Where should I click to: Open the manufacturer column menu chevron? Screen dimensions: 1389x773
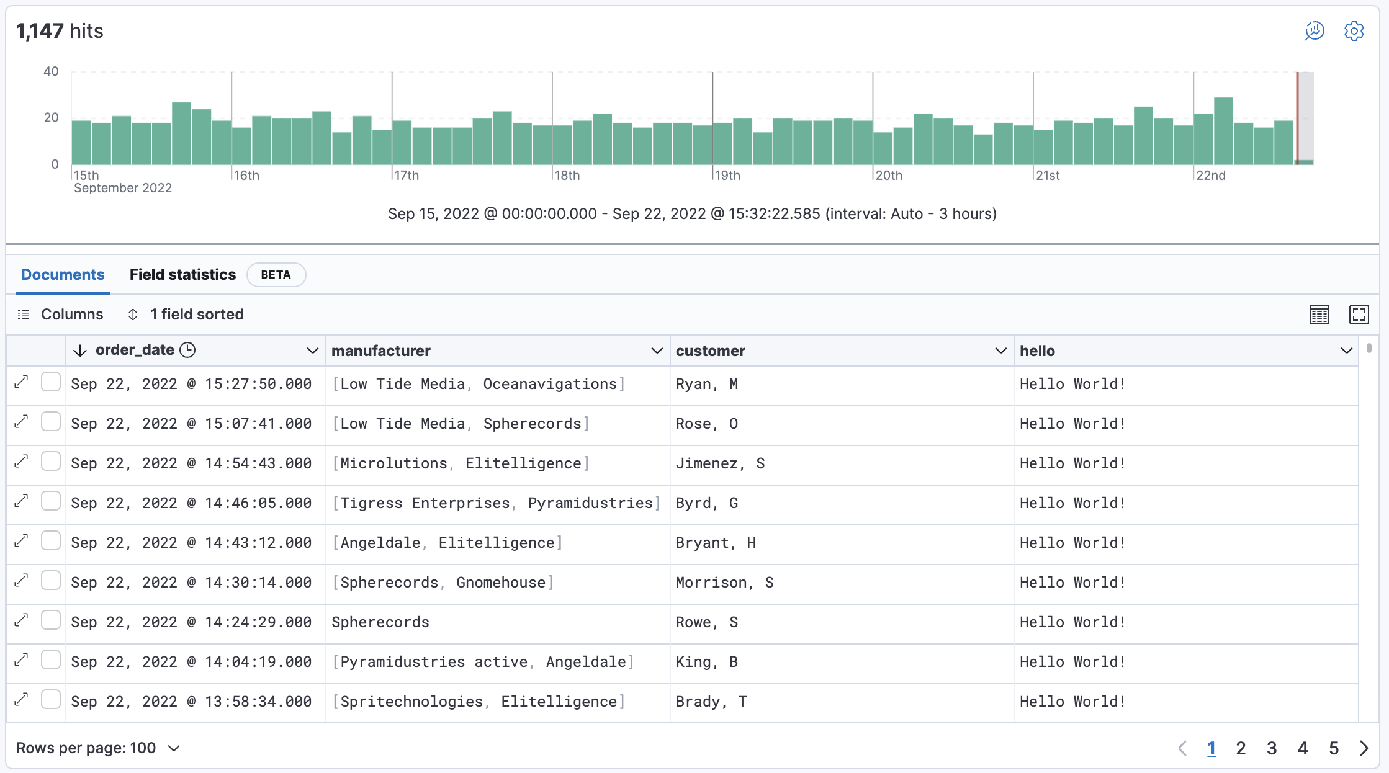coord(657,351)
